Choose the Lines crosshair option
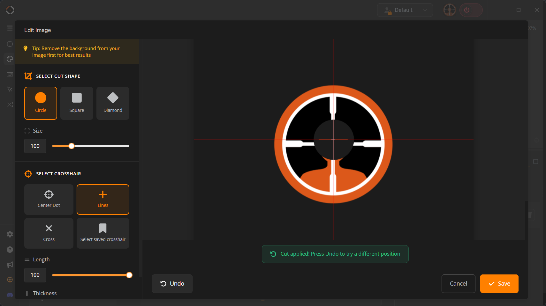 click(x=103, y=200)
